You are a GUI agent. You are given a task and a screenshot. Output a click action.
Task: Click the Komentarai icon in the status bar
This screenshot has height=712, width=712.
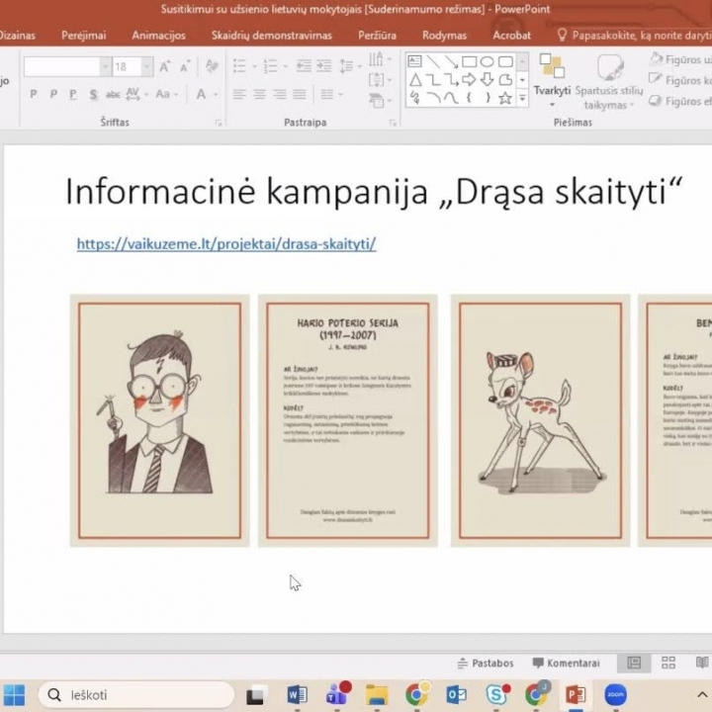[x=566, y=663]
